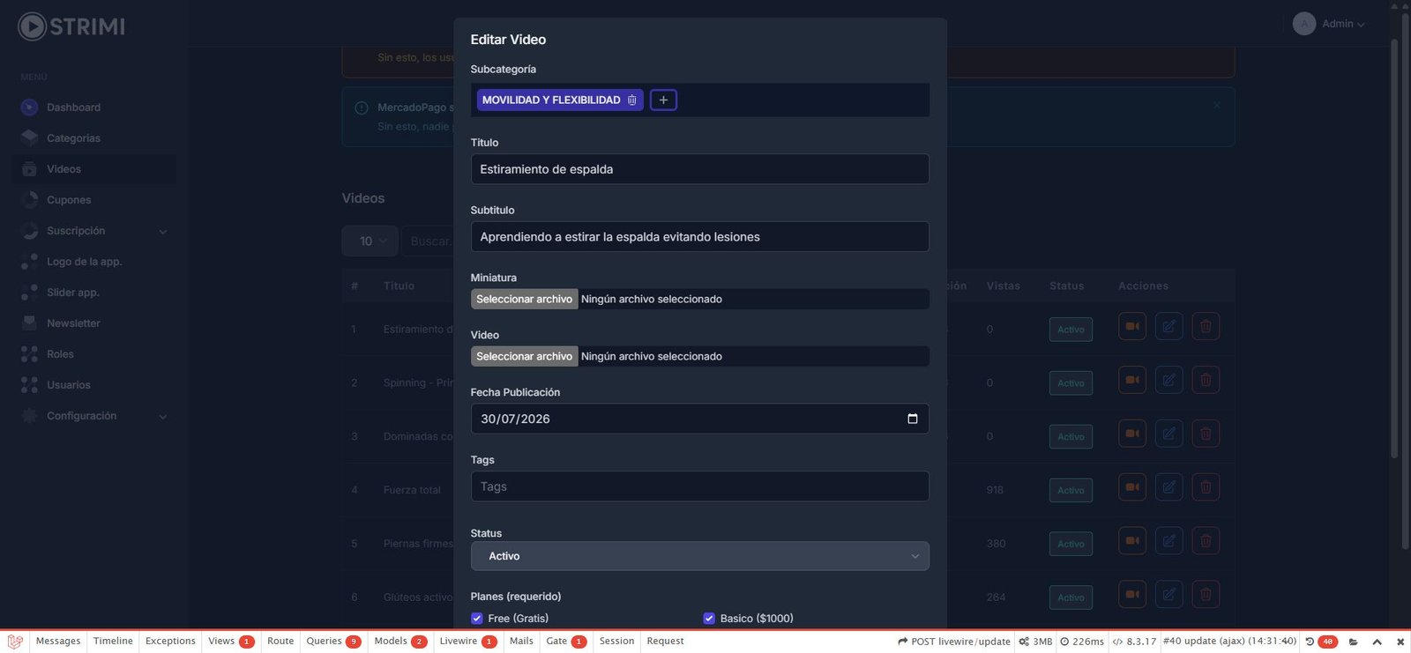Delete the Estiramiento video row in the table
This screenshot has height=653, width=1411.
(x=1206, y=327)
